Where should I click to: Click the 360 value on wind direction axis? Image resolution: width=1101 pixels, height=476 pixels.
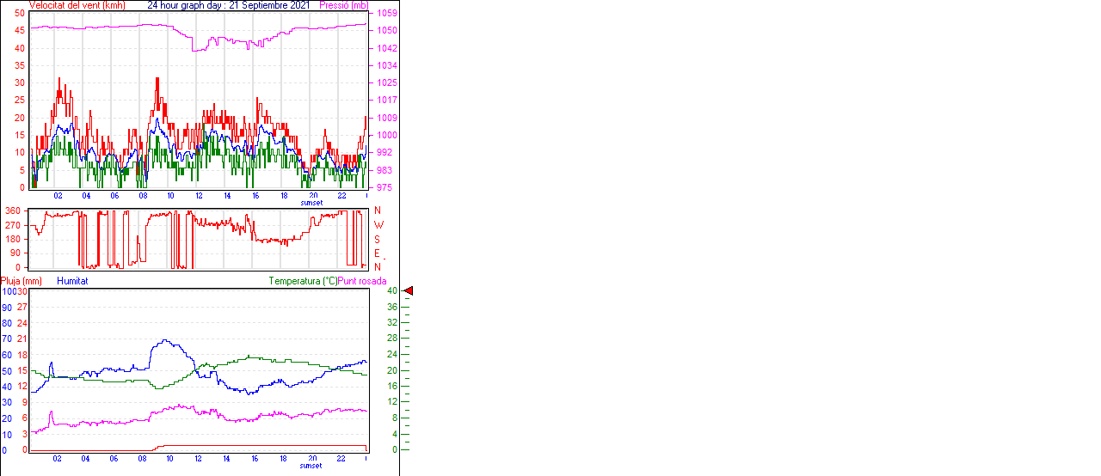click(12, 211)
